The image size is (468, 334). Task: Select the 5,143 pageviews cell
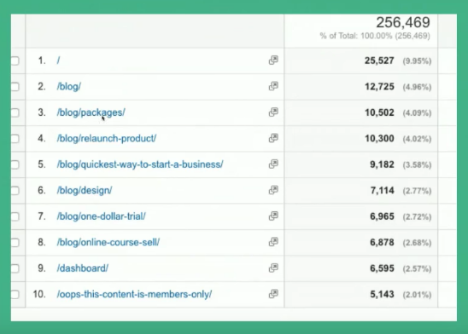(382, 295)
